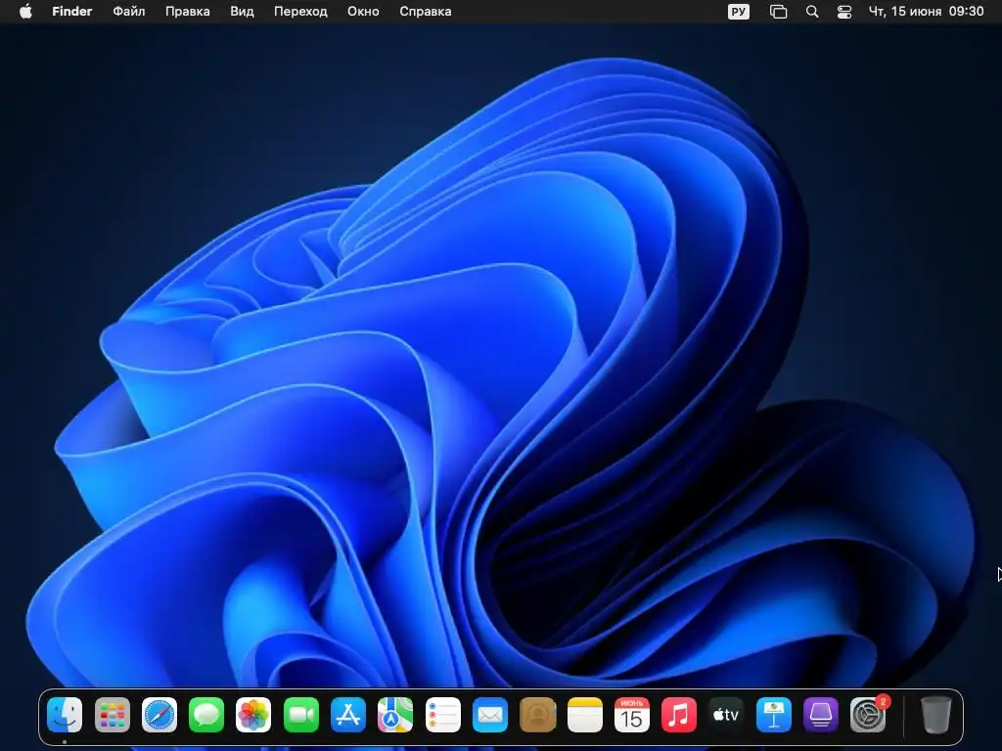Launch the Mail app

click(x=490, y=715)
